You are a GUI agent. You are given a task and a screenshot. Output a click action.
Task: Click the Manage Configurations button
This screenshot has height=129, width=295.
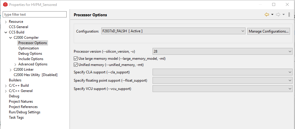(x=269, y=31)
